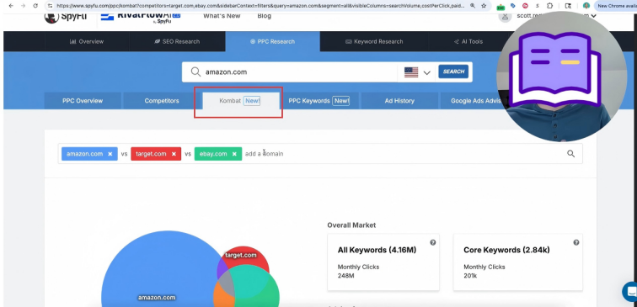Click the browser forward arrow
The image size is (637, 307).
click(x=23, y=6)
